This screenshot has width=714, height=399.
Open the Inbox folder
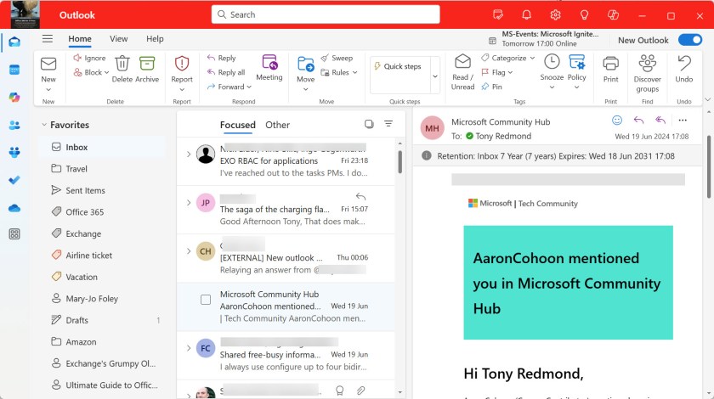102,147
